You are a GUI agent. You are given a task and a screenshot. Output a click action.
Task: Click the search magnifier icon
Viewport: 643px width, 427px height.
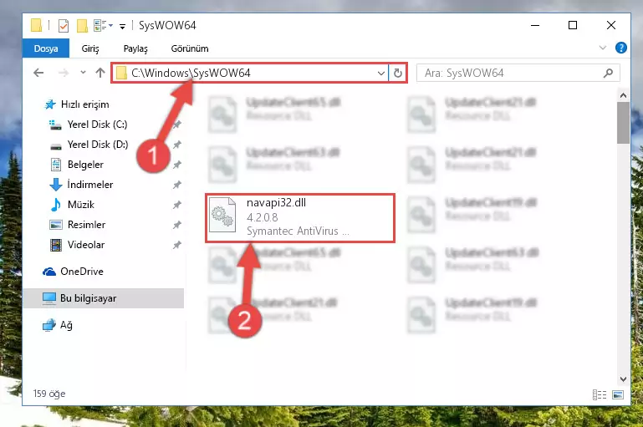(608, 73)
